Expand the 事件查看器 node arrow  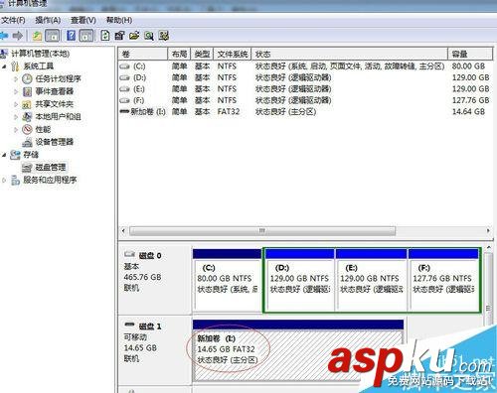tap(16, 91)
